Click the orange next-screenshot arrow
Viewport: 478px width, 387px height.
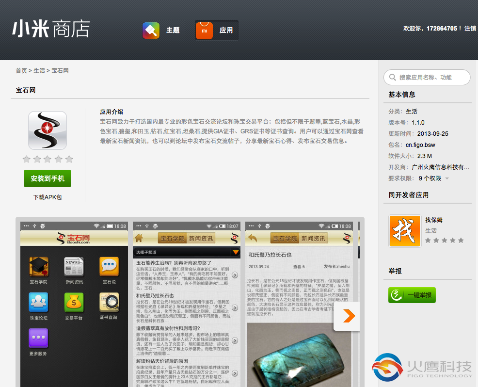[347, 316]
